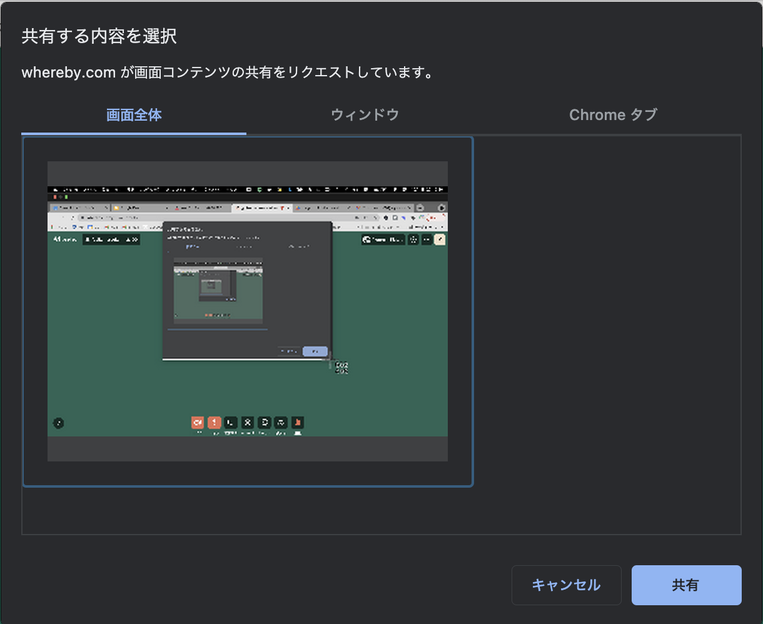Click the cream-colored icon at the preview's top right
Screen dimensions: 763x624
tap(440, 239)
